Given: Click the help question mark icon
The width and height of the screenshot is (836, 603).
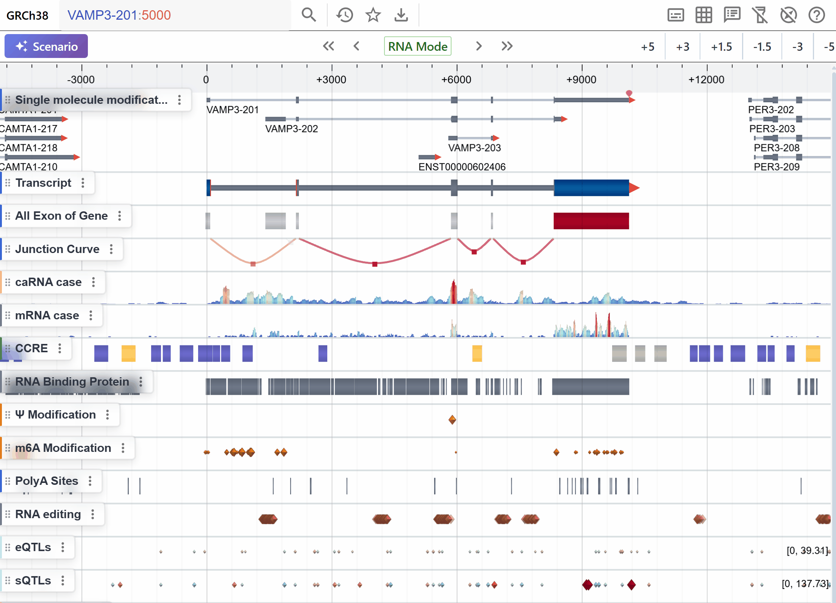Looking at the screenshot, I should click(816, 15).
